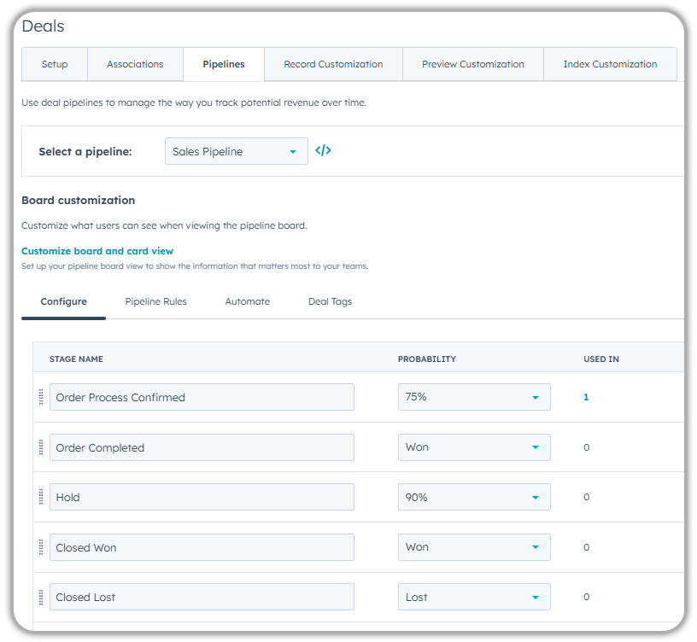
Task: Click drag handle for Order Process Confirmed
Action: coord(41,397)
